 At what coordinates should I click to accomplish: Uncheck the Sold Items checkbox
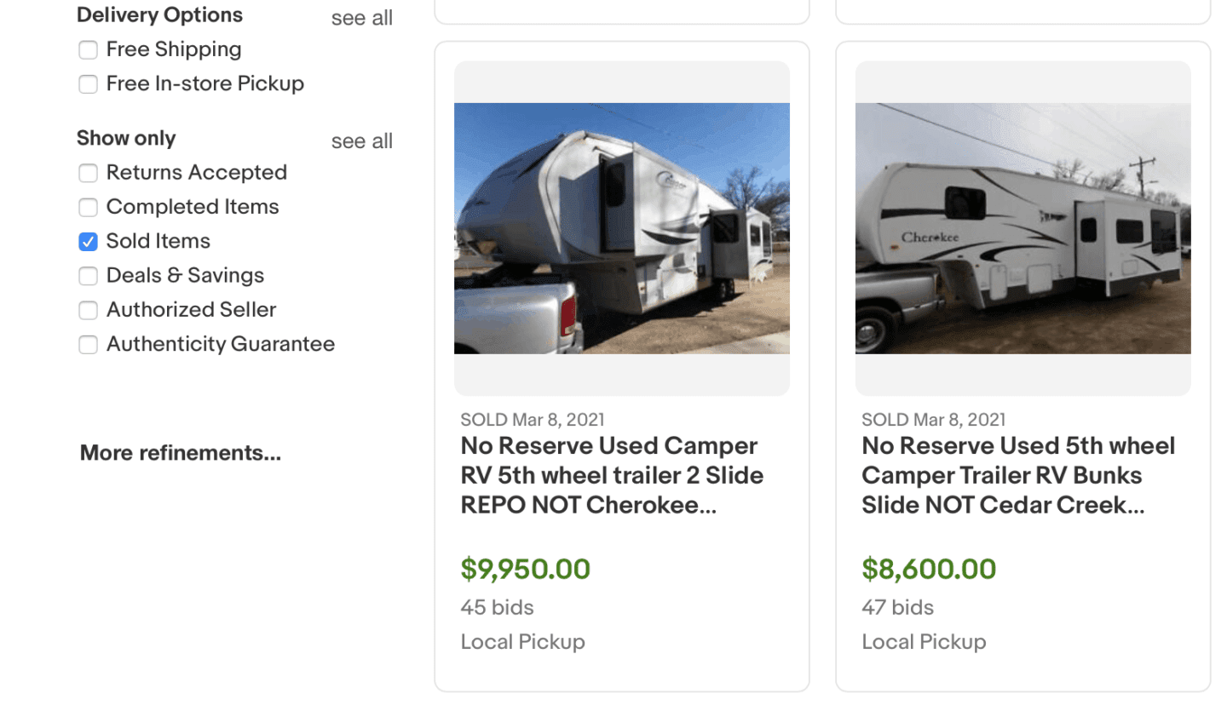tap(88, 242)
